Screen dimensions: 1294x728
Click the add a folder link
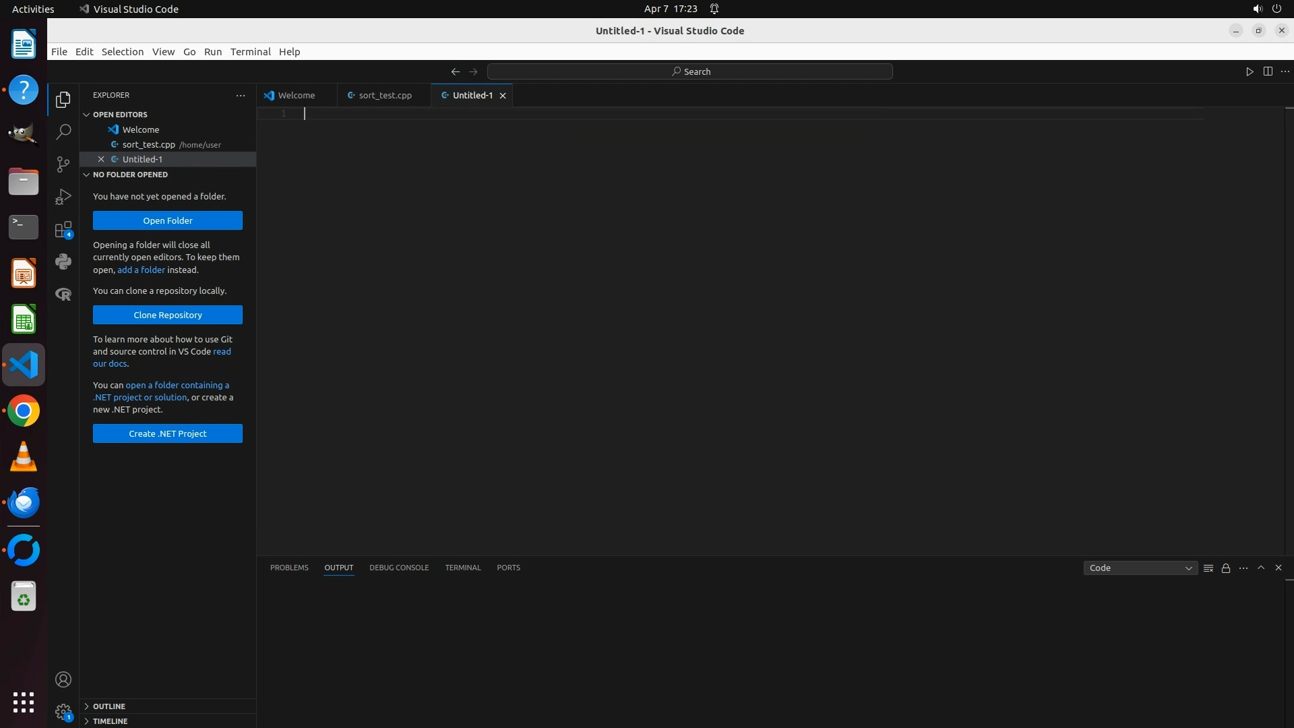click(x=141, y=270)
